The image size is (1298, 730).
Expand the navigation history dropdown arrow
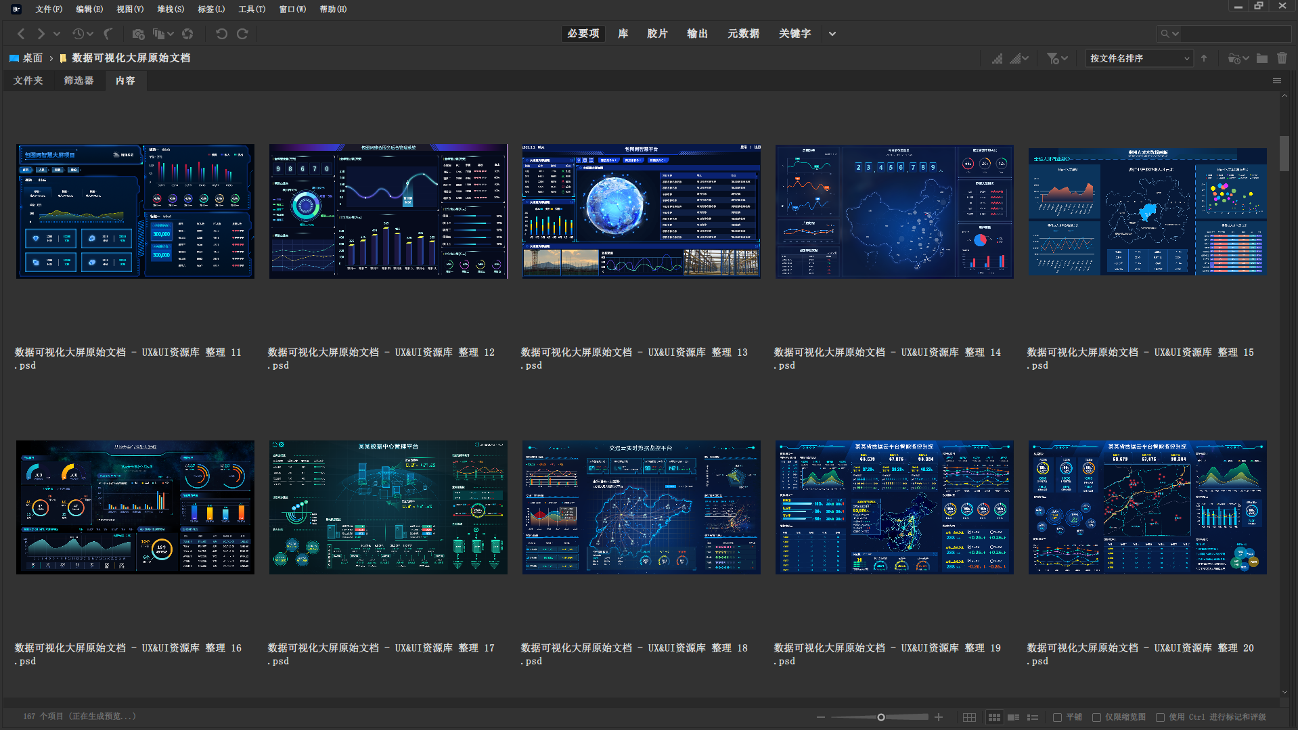pyautogui.click(x=57, y=34)
